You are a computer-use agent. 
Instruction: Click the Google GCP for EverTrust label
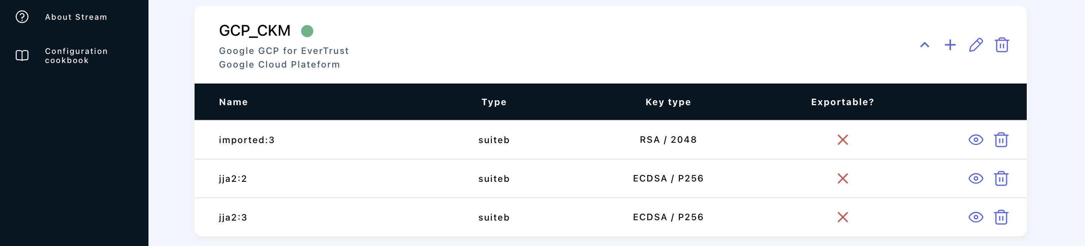(284, 51)
